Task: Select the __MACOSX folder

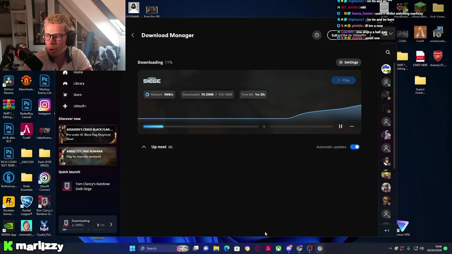Action: click(26, 156)
